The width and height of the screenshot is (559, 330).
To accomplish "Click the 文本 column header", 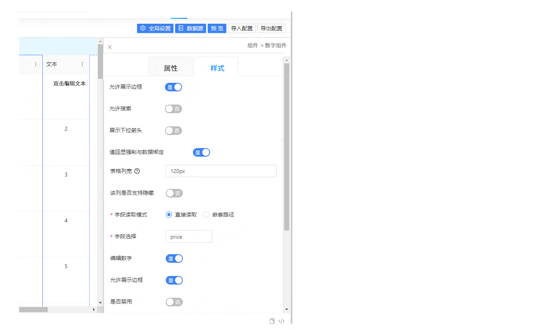I will coord(66,64).
